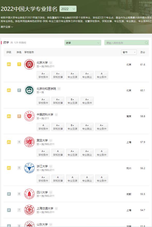Open the 中国药科大学 name link
The width and height of the screenshot is (152, 227).
(45, 115)
